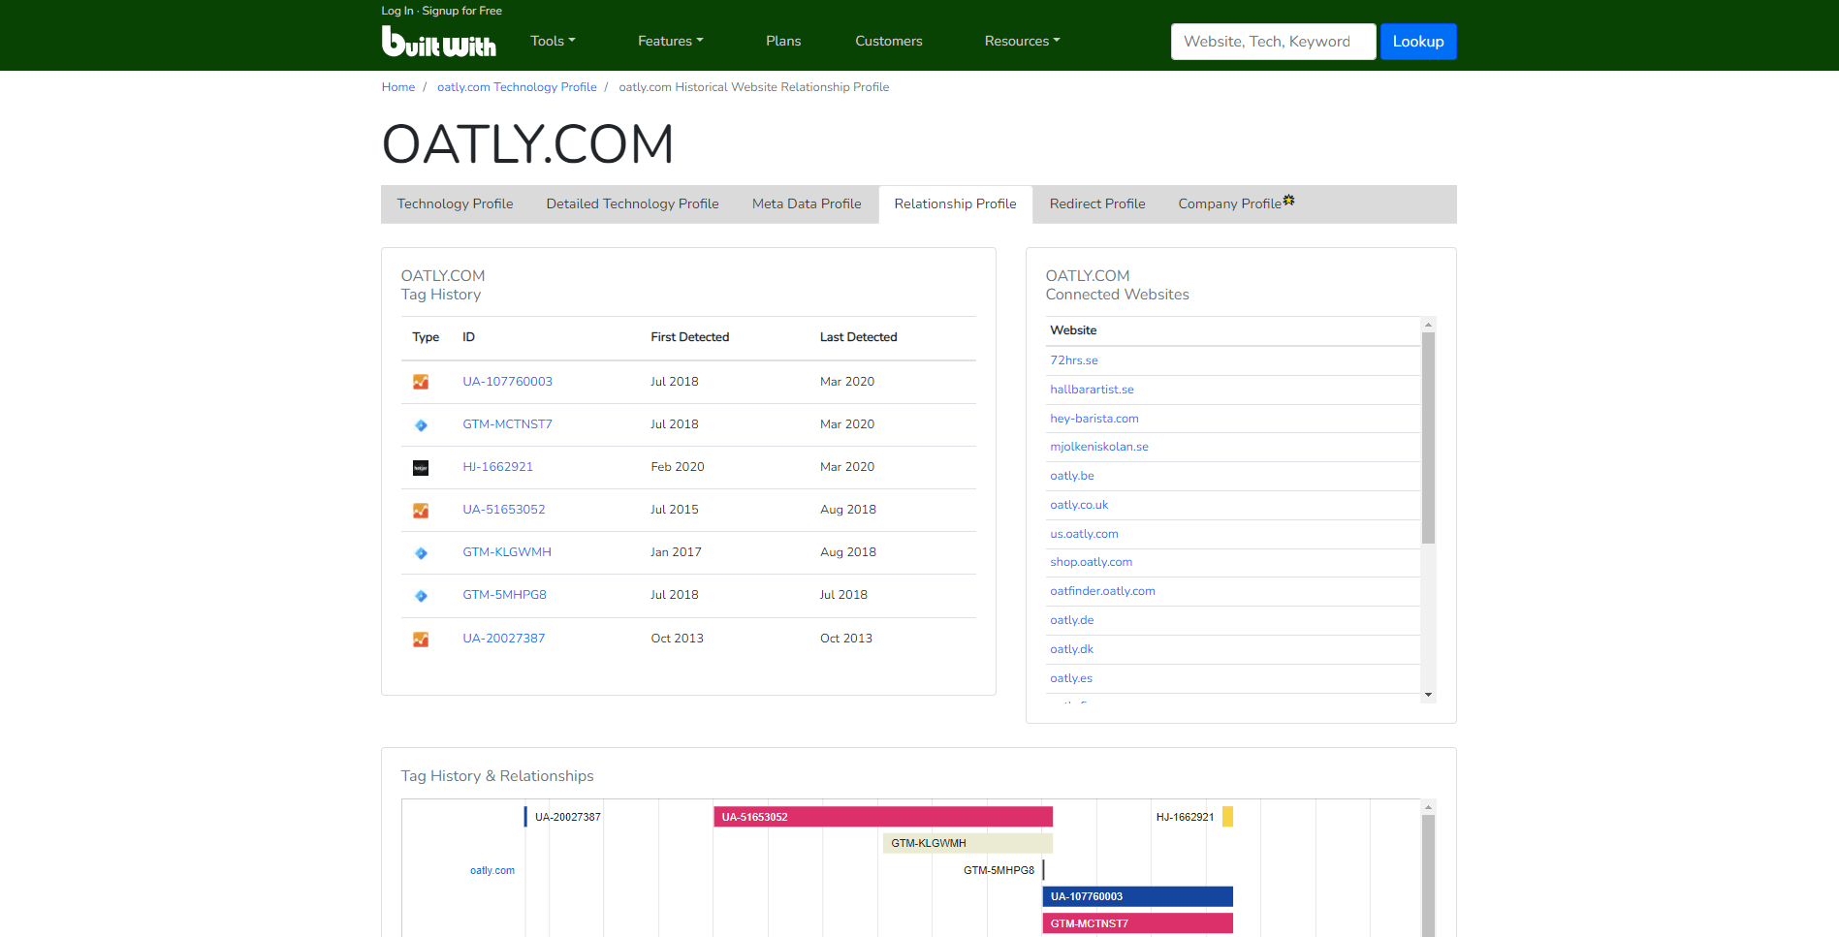The image size is (1839, 937).
Task: Open oatly.com Technology Profile breadcrumb link
Action: point(517,87)
